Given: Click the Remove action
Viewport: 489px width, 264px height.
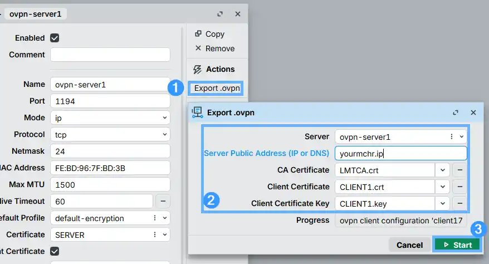Looking at the screenshot, I should point(215,48).
